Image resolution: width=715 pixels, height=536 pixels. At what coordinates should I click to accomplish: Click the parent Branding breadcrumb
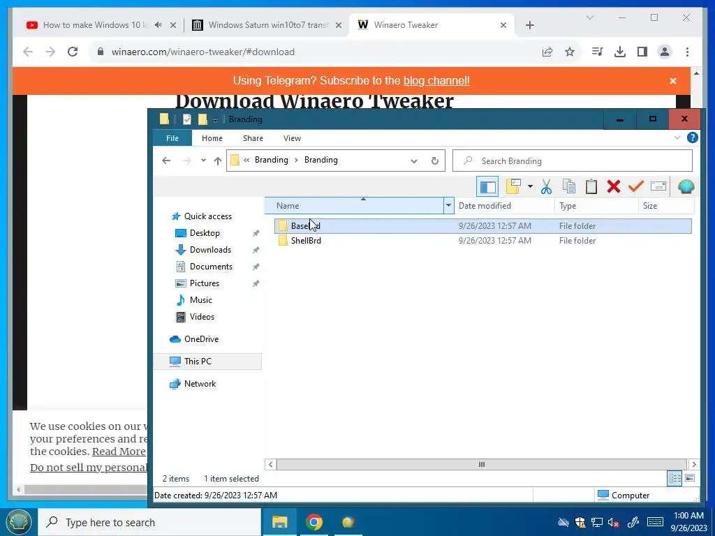[x=272, y=160]
